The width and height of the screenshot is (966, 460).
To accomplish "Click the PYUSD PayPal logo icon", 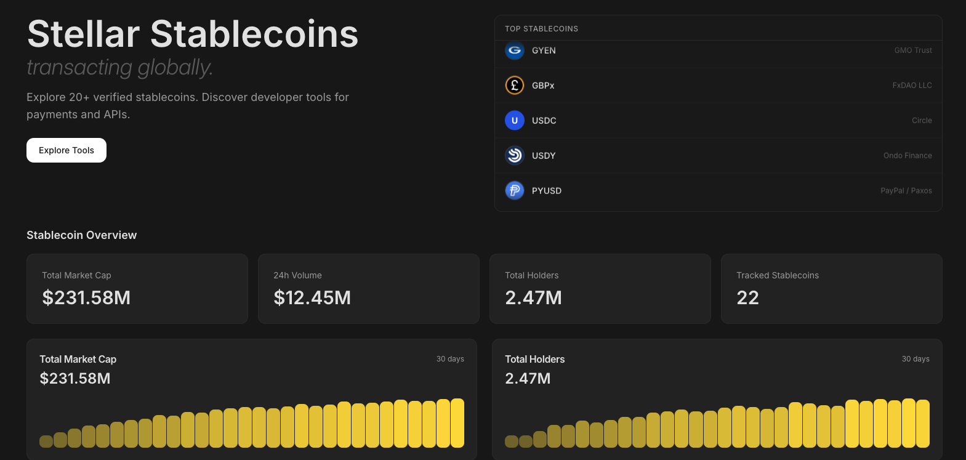I will click(x=515, y=191).
